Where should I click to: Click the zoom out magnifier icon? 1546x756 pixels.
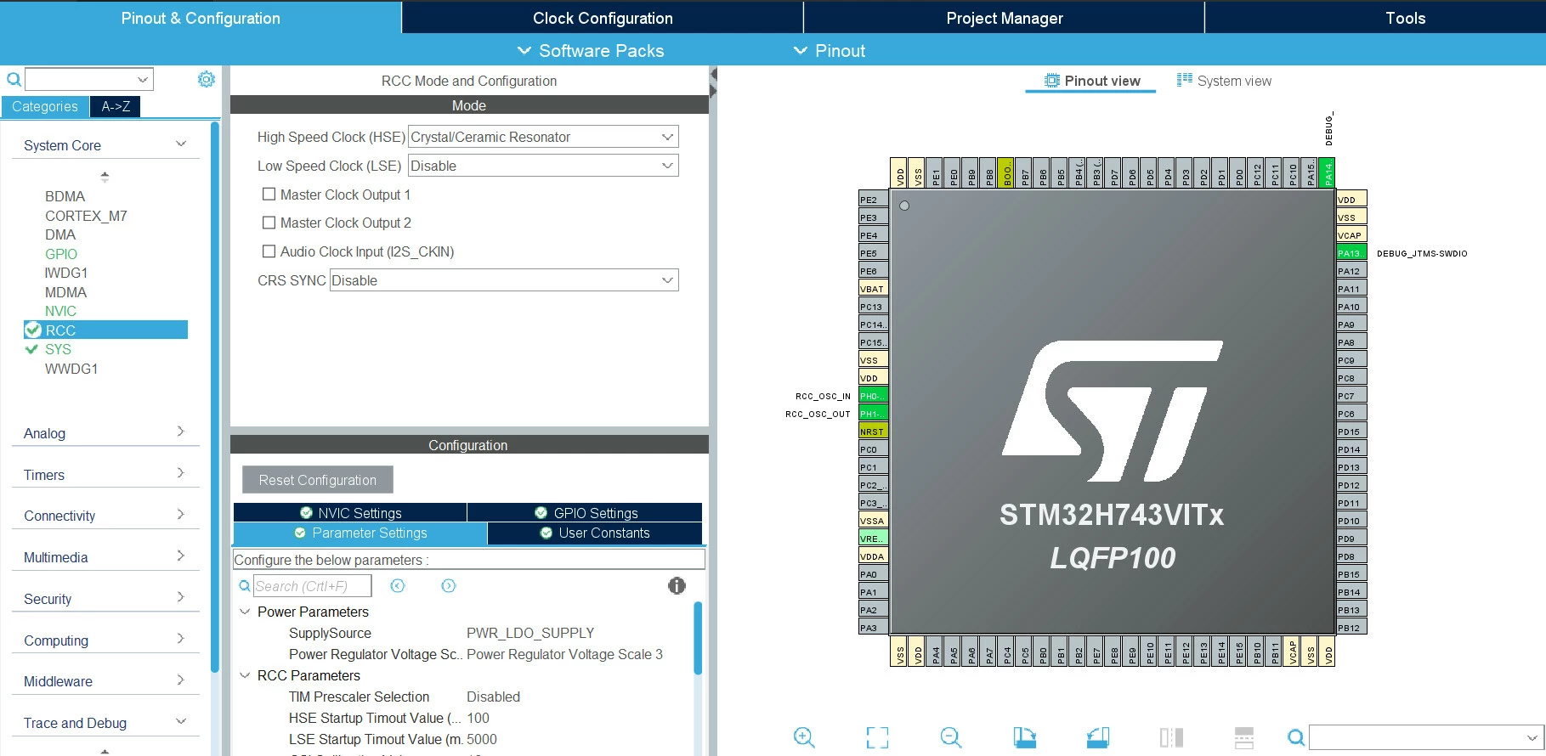click(951, 737)
